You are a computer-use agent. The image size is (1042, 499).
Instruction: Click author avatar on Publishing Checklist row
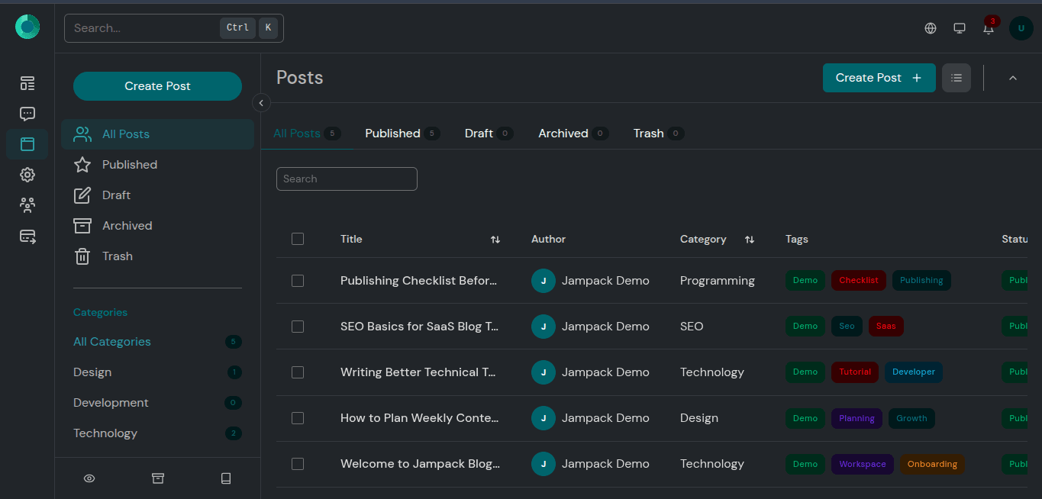(x=544, y=281)
